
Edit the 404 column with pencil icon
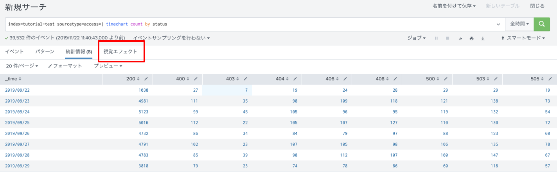click(295, 79)
